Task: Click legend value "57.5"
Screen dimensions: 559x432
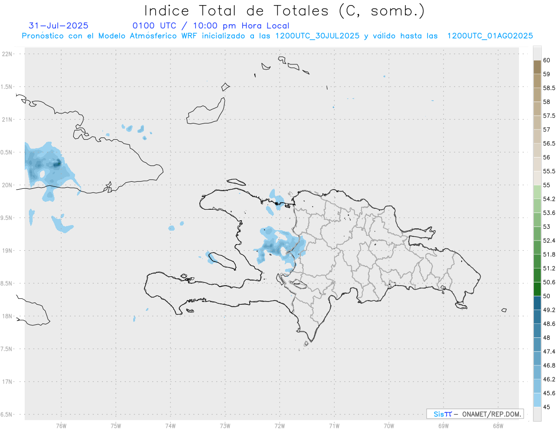Action: coord(549,116)
